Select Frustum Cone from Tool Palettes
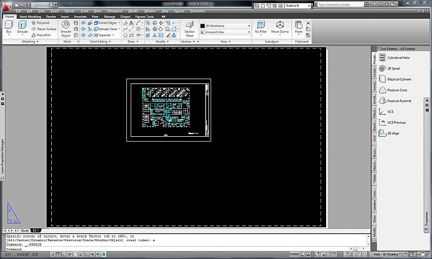Viewport: 432px width, 259px height. point(393,90)
